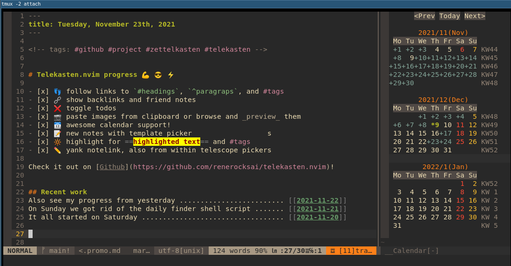Click the `#headings` inline code on line 10
511x266 pixels.
pyautogui.click(x=156, y=92)
